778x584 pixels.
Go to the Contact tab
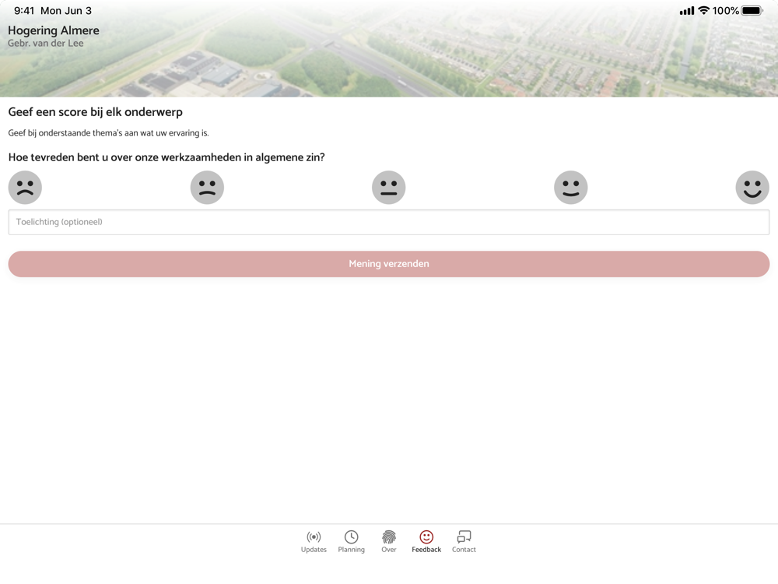pyautogui.click(x=464, y=542)
